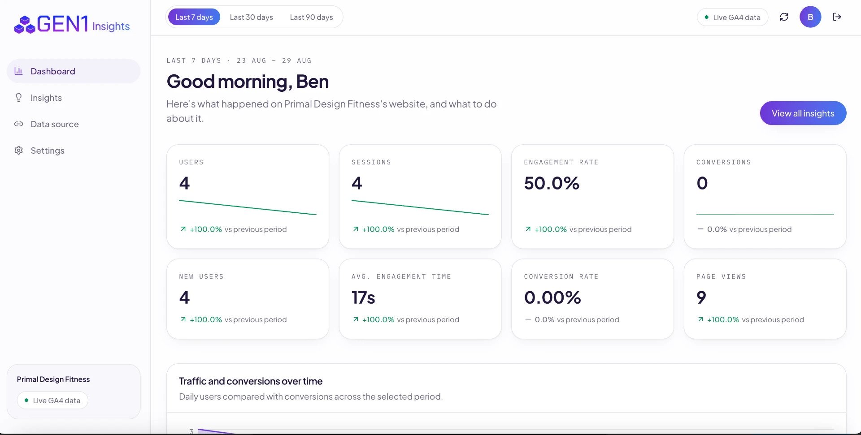This screenshot has width=861, height=435.
Task: Click the Conversions value 0
Action: pos(702,183)
